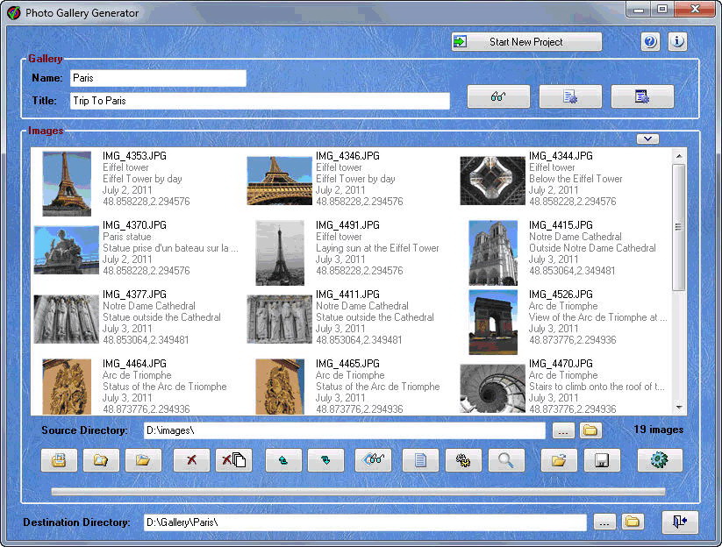The width and height of the screenshot is (722, 547).
Task: Expand the Images panel chevron dropdown
Action: (x=647, y=139)
